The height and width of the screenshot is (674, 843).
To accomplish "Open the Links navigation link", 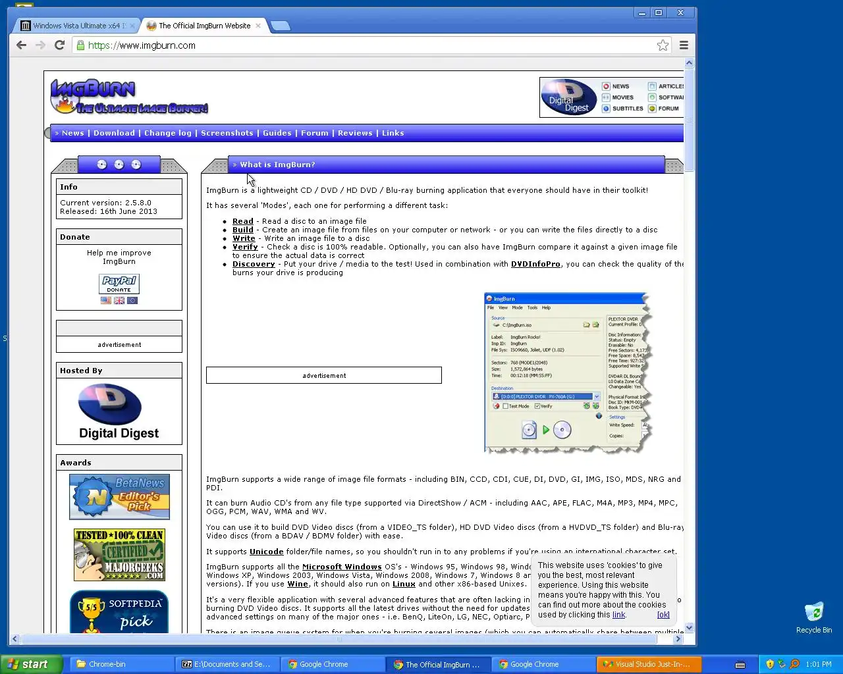I will point(393,133).
